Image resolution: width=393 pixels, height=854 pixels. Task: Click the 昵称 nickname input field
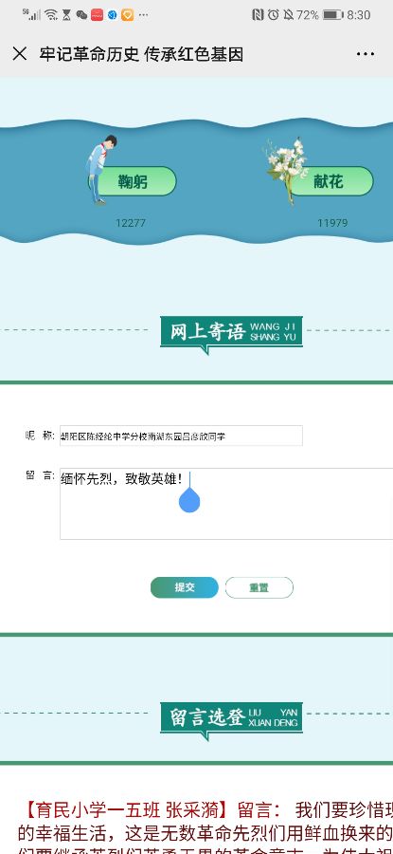[x=181, y=436]
